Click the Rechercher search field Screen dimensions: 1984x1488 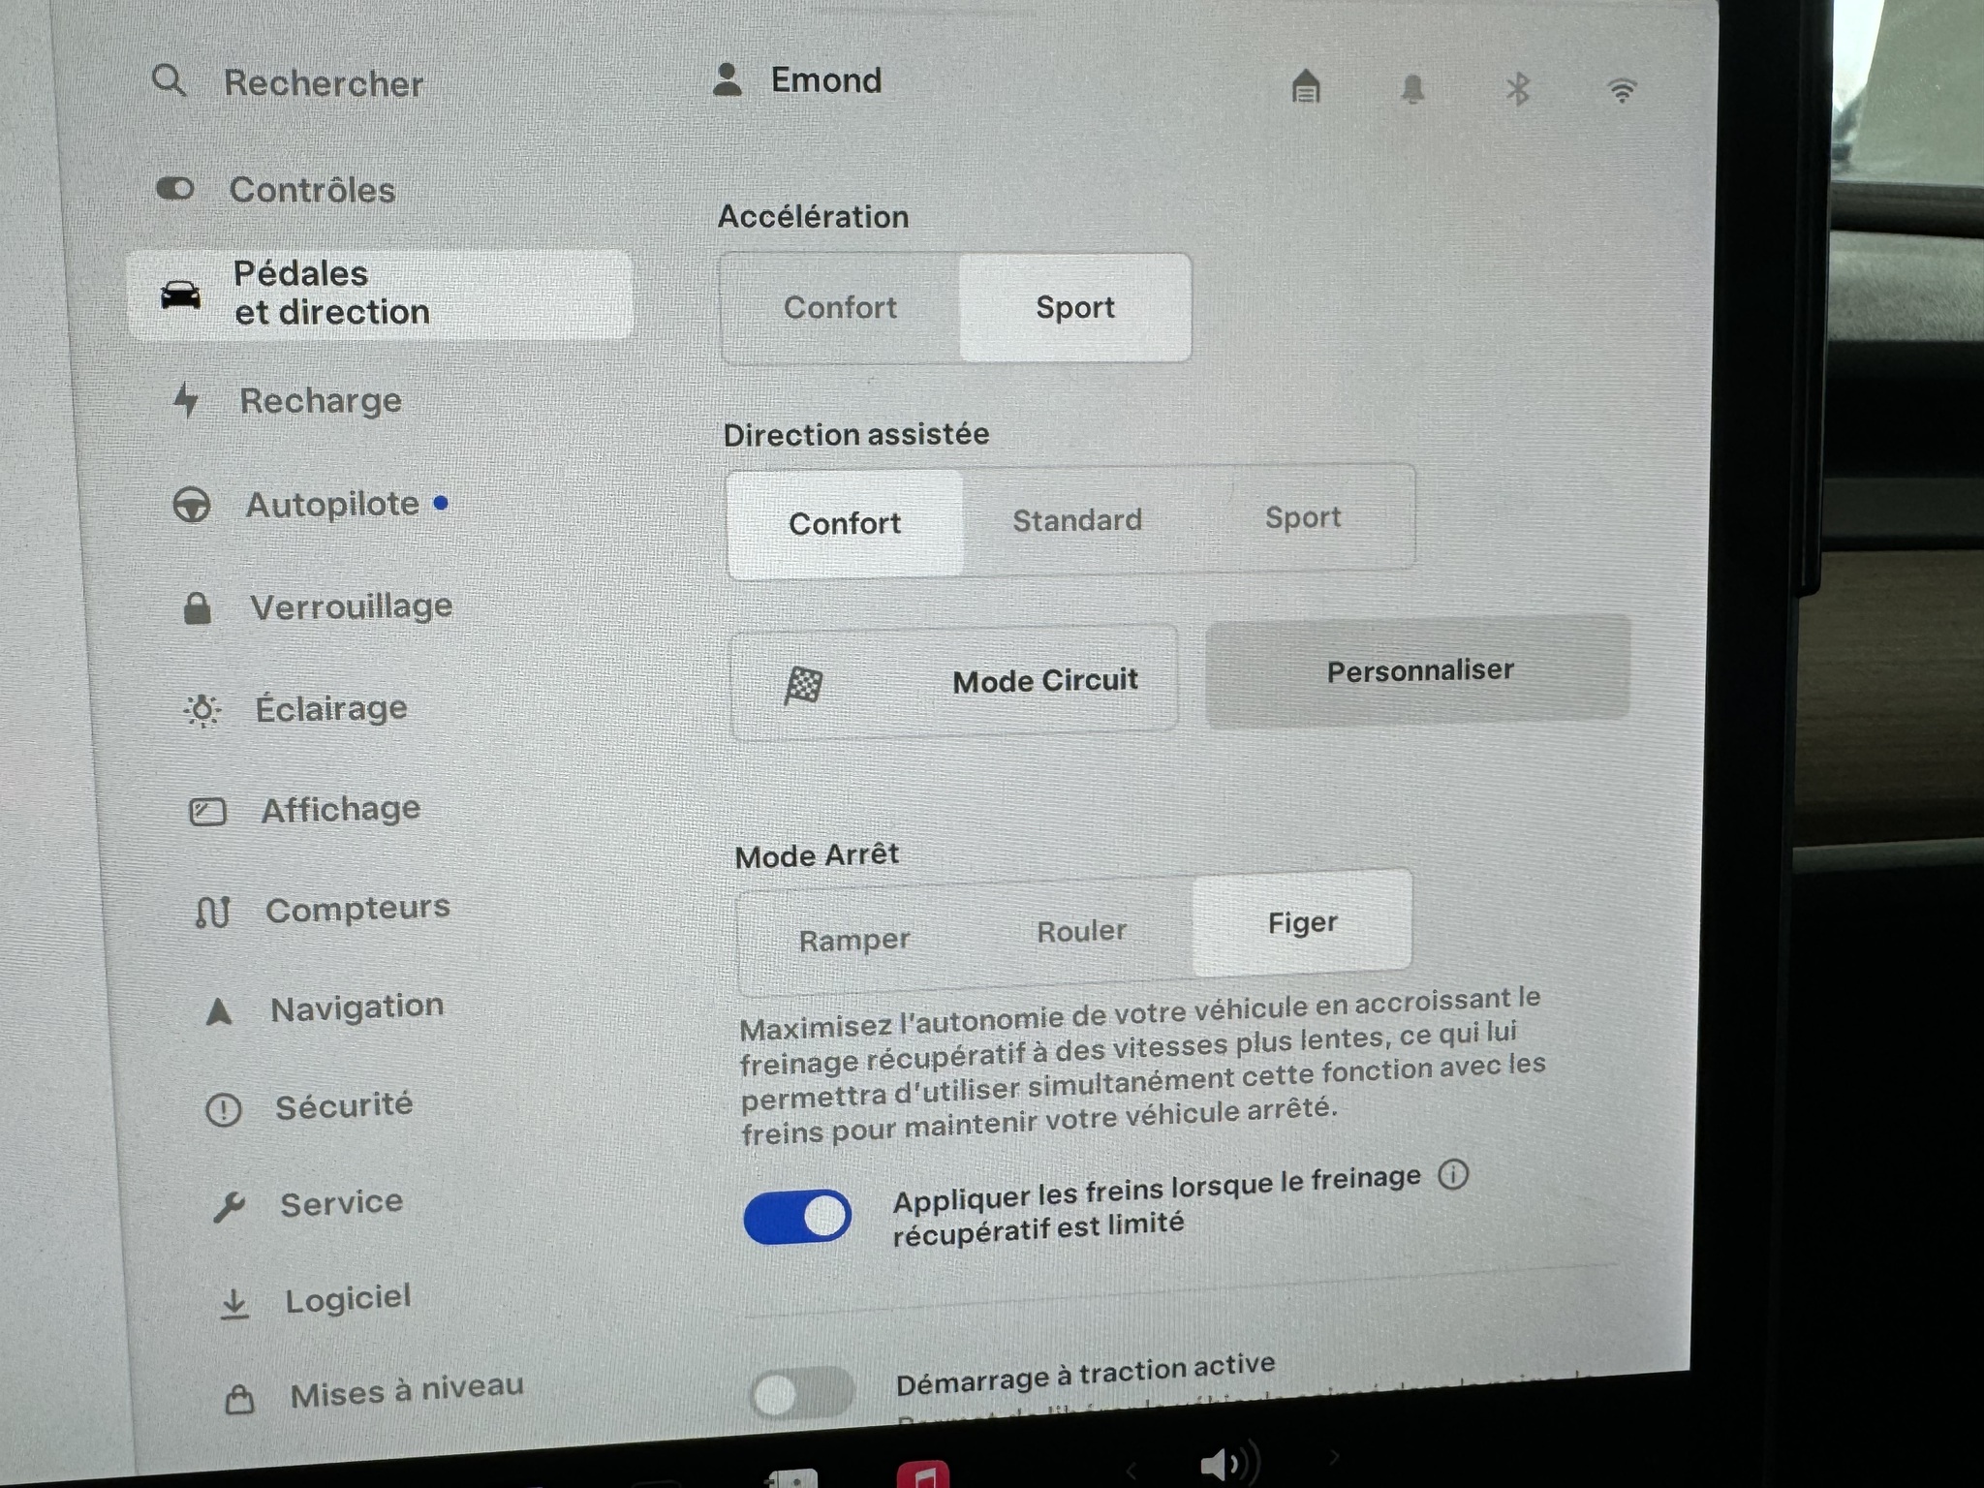coord(323,84)
